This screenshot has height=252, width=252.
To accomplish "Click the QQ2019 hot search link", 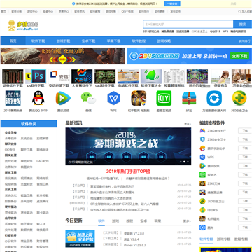I will [x=215, y=31].
